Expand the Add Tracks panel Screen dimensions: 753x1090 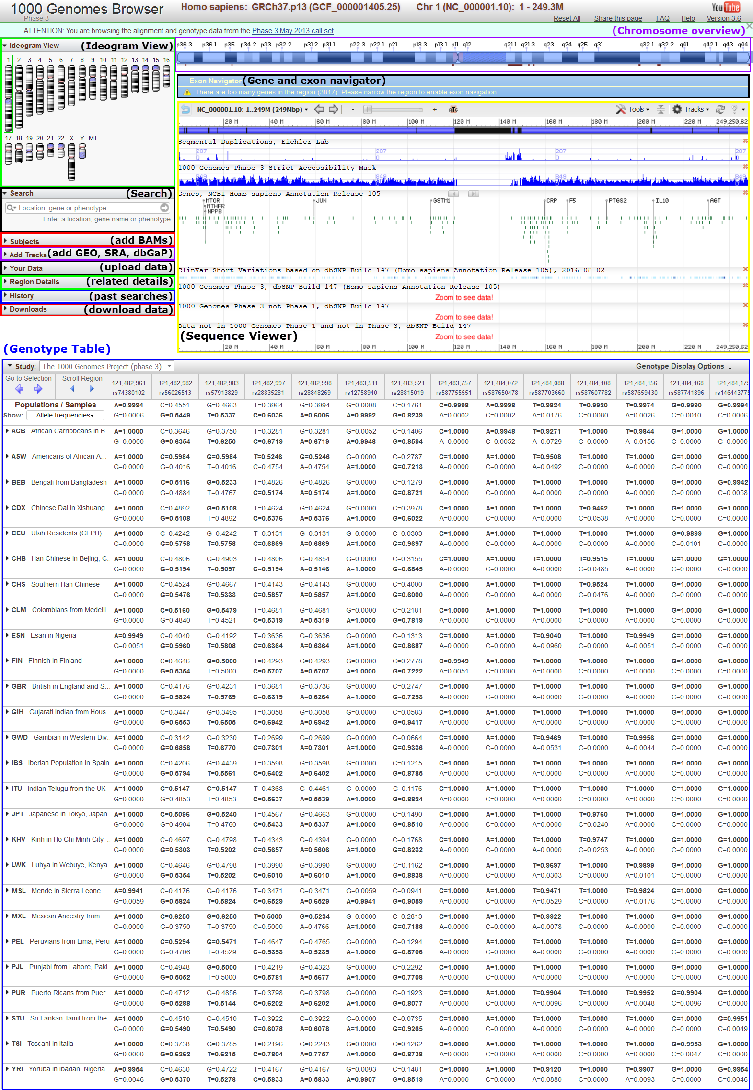[5, 255]
